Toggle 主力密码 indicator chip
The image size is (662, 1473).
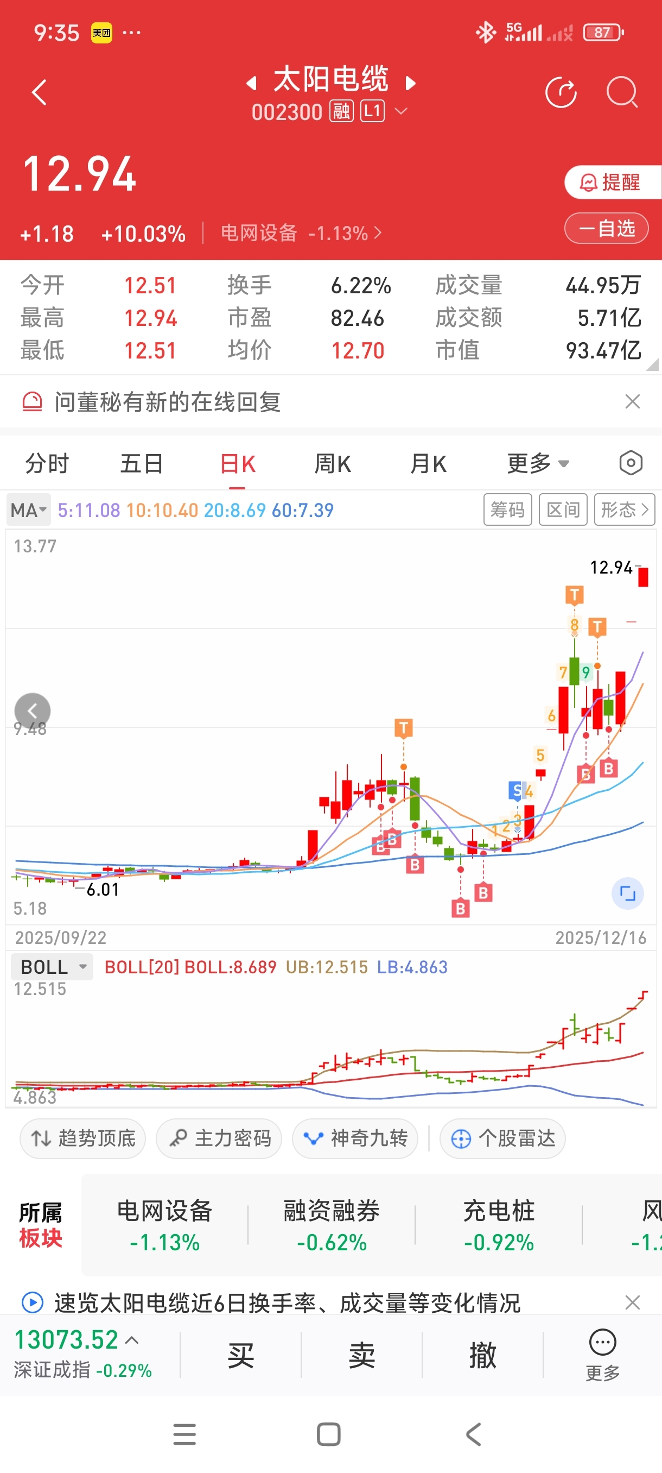point(219,1138)
